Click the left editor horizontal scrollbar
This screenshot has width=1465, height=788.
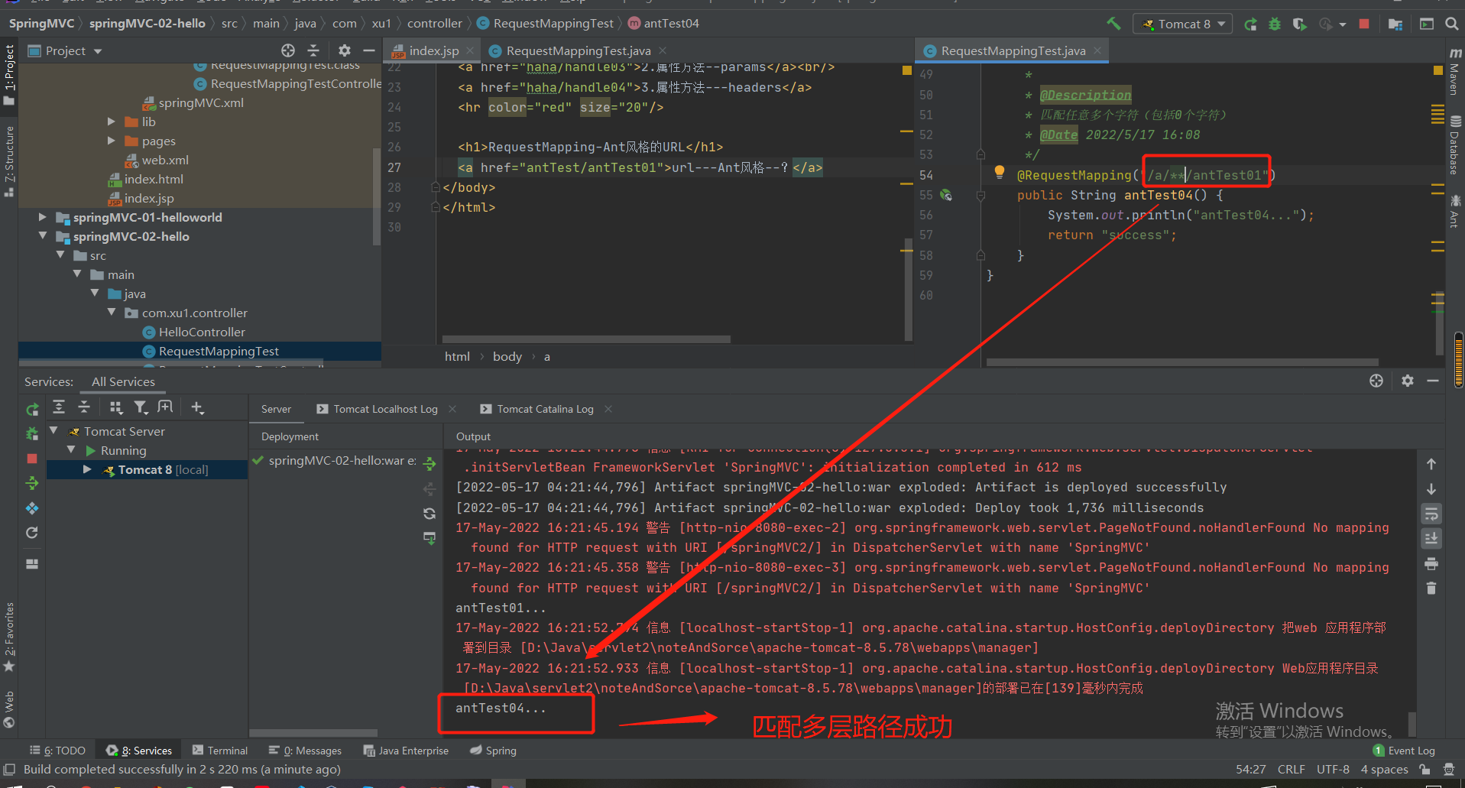[x=586, y=339]
